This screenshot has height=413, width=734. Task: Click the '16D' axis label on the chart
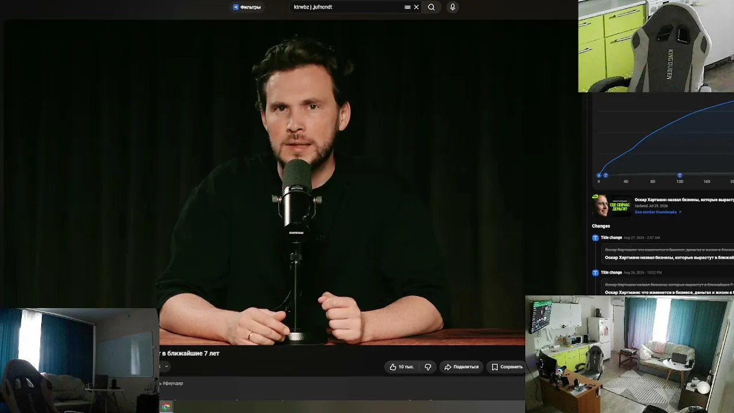tap(706, 182)
